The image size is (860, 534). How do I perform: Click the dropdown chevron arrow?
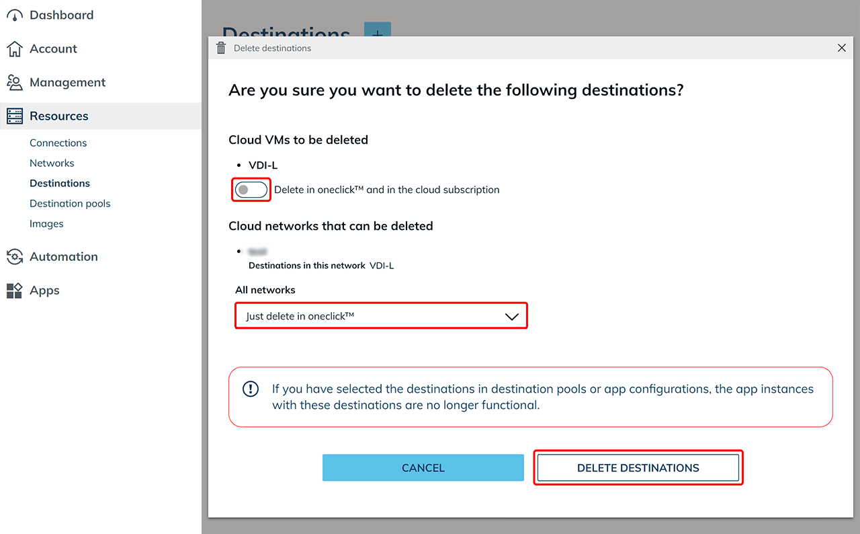tap(512, 317)
